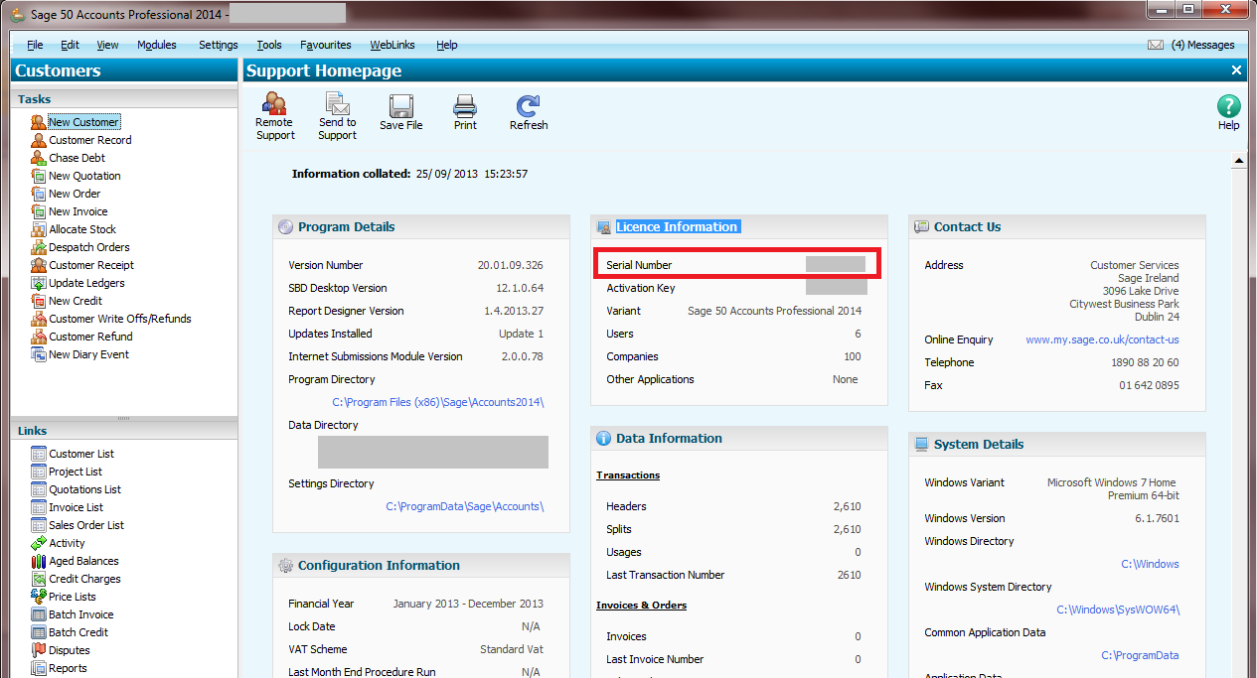
Task: Click the Allocate Stock icon
Action: 39,229
